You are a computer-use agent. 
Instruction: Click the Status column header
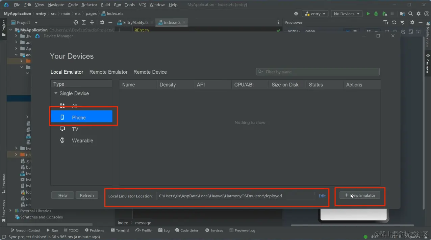click(325, 85)
